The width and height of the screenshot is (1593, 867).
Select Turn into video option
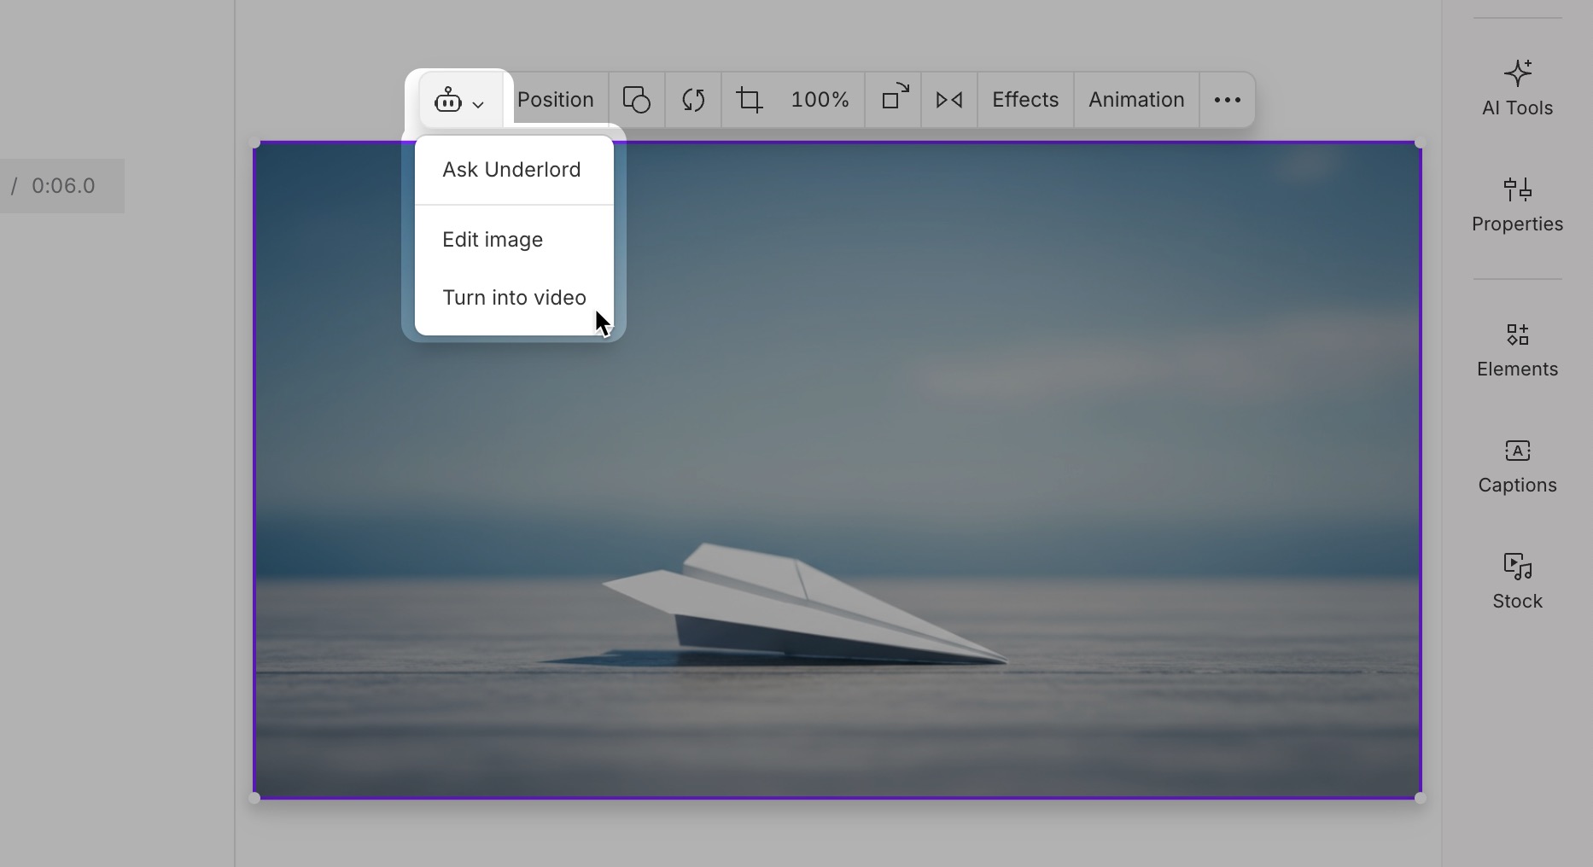point(514,298)
